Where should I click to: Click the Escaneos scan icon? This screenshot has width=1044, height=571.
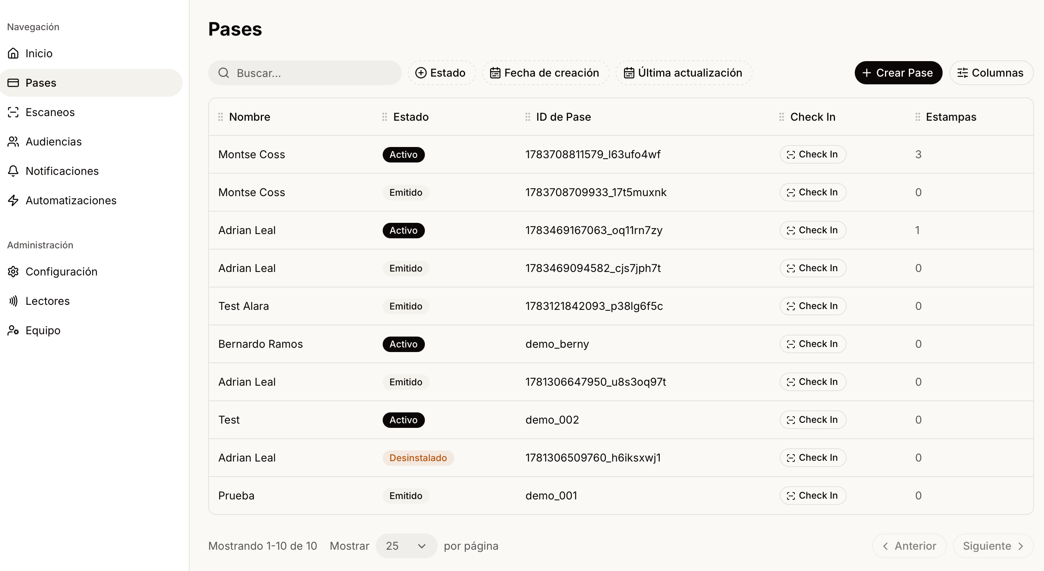[14, 112]
